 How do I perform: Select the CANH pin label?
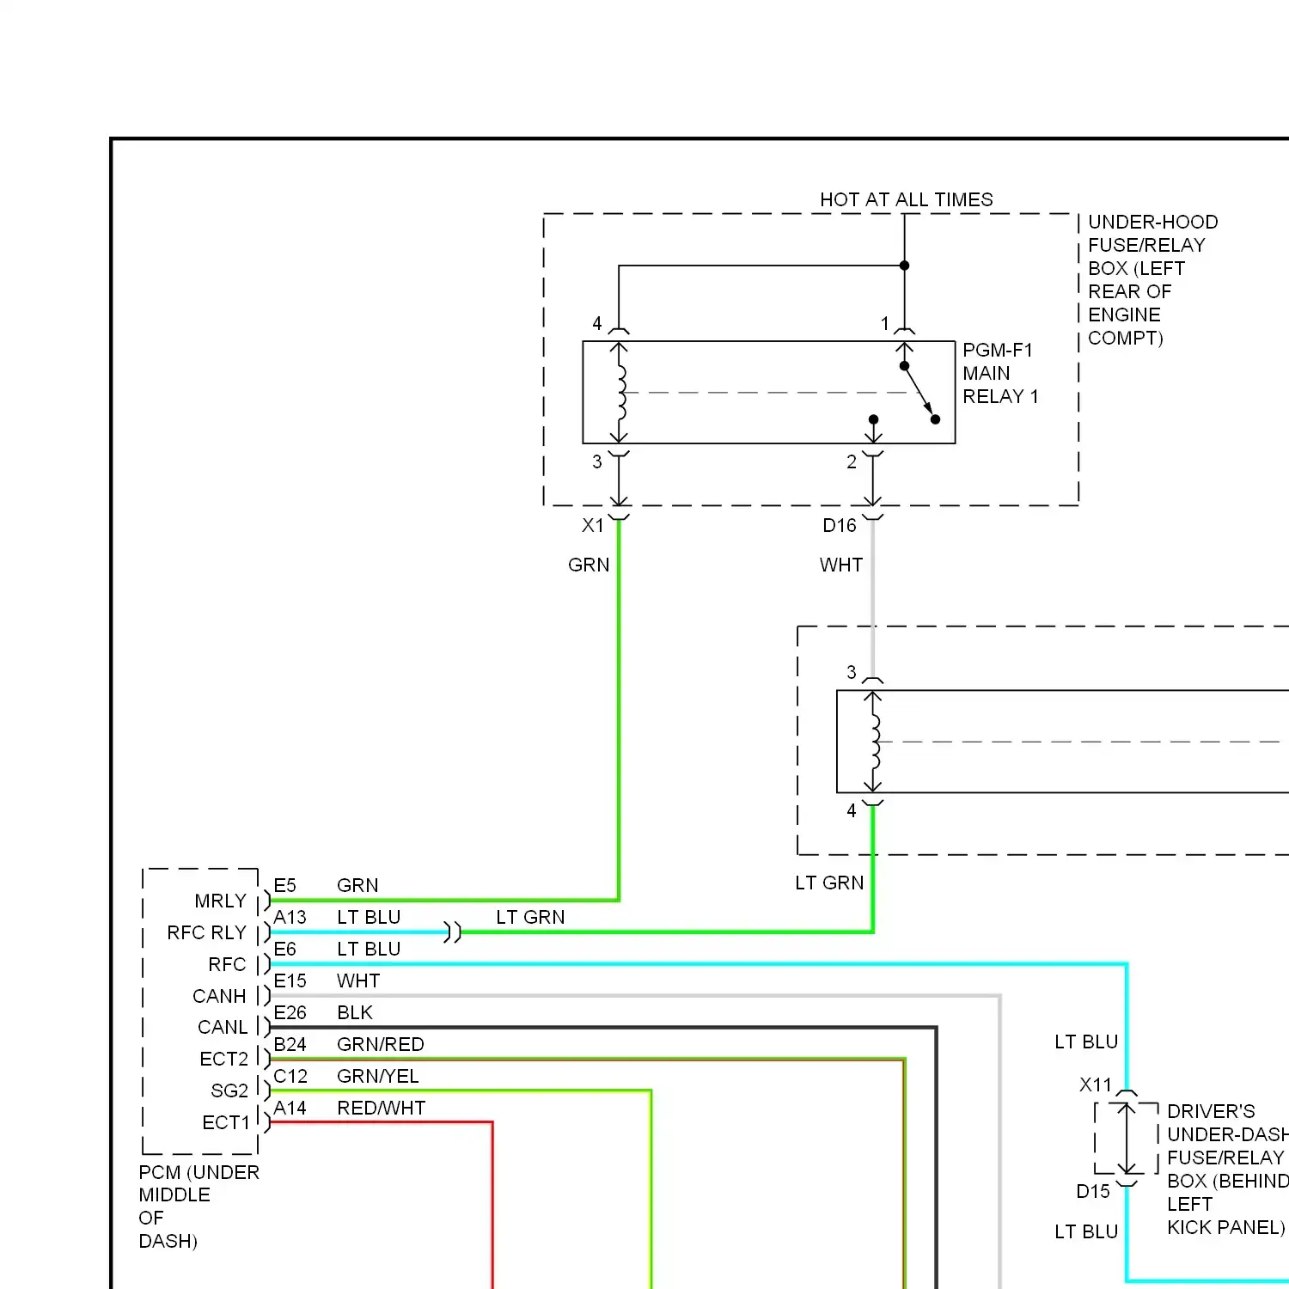click(219, 996)
